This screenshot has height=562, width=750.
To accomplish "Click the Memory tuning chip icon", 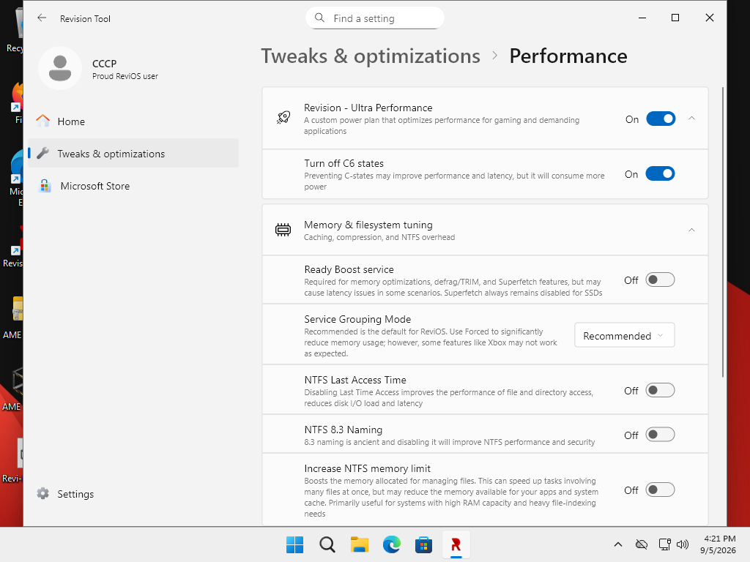I will pyautogui.click(x=283, y=230).
